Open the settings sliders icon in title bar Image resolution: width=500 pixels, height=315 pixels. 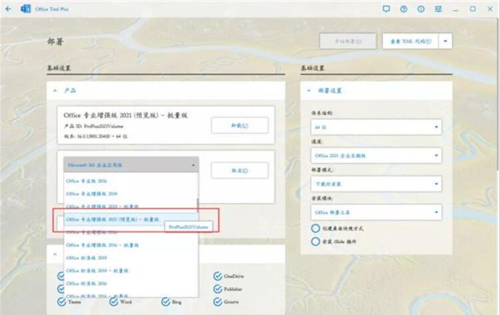(439, 9)
